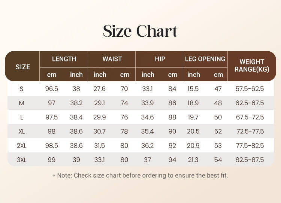Select the LEG OPENING header
Image resolution: width=281 pixels, height=203 pixels.
pos(205,59)
